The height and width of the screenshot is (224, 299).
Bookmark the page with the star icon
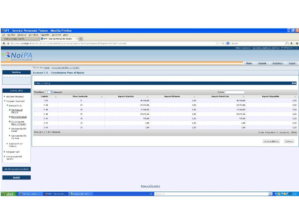coord(217,43)
